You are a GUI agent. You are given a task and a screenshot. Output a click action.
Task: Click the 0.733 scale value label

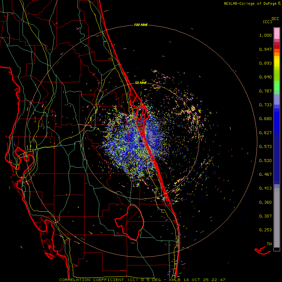[x=265, y=105]
